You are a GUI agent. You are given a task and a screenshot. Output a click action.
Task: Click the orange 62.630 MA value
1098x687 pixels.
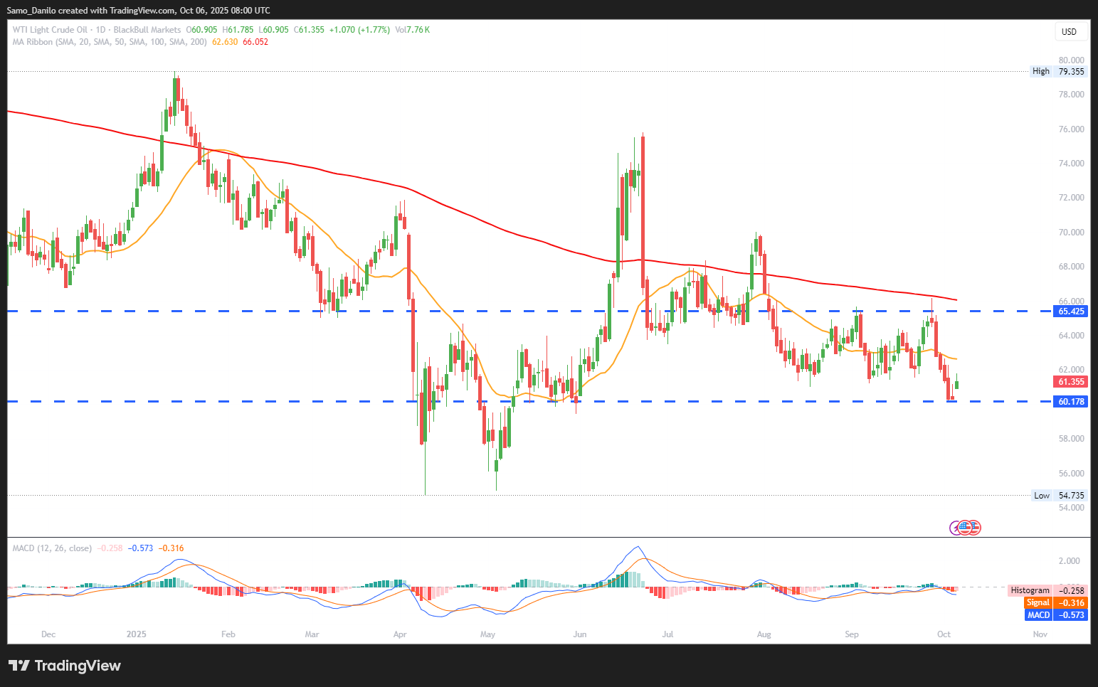(225, 42)
